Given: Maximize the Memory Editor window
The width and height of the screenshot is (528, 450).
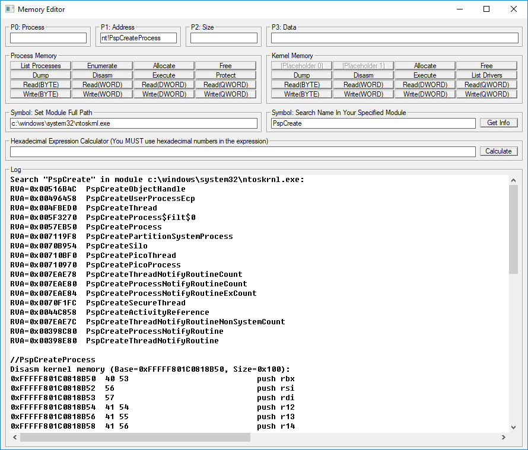Looking at the screenshot, I should coord(486,9).
